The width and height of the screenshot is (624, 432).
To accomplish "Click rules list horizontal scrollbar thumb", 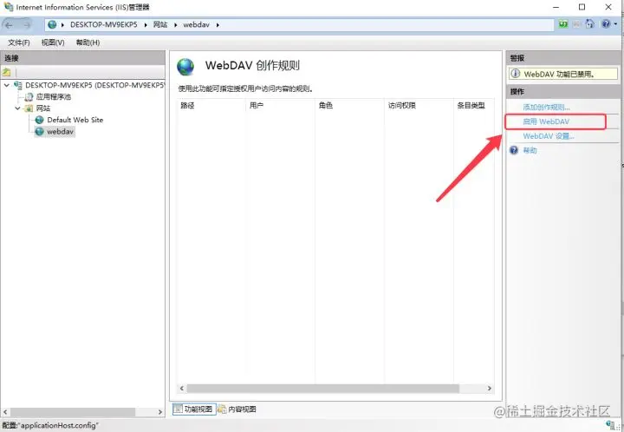I will (322, 389).
